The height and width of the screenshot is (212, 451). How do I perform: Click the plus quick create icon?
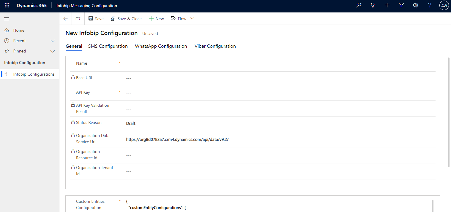coord(387,5)
